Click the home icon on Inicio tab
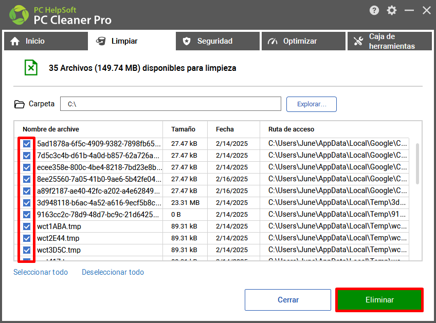Viewport: 436px width, 323px height. coord(15,41)
